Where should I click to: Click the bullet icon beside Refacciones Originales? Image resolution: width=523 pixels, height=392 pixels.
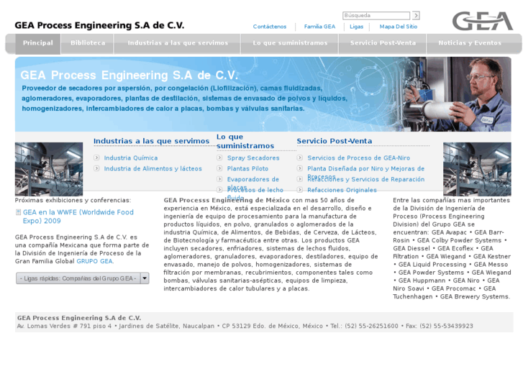[300, 190]
